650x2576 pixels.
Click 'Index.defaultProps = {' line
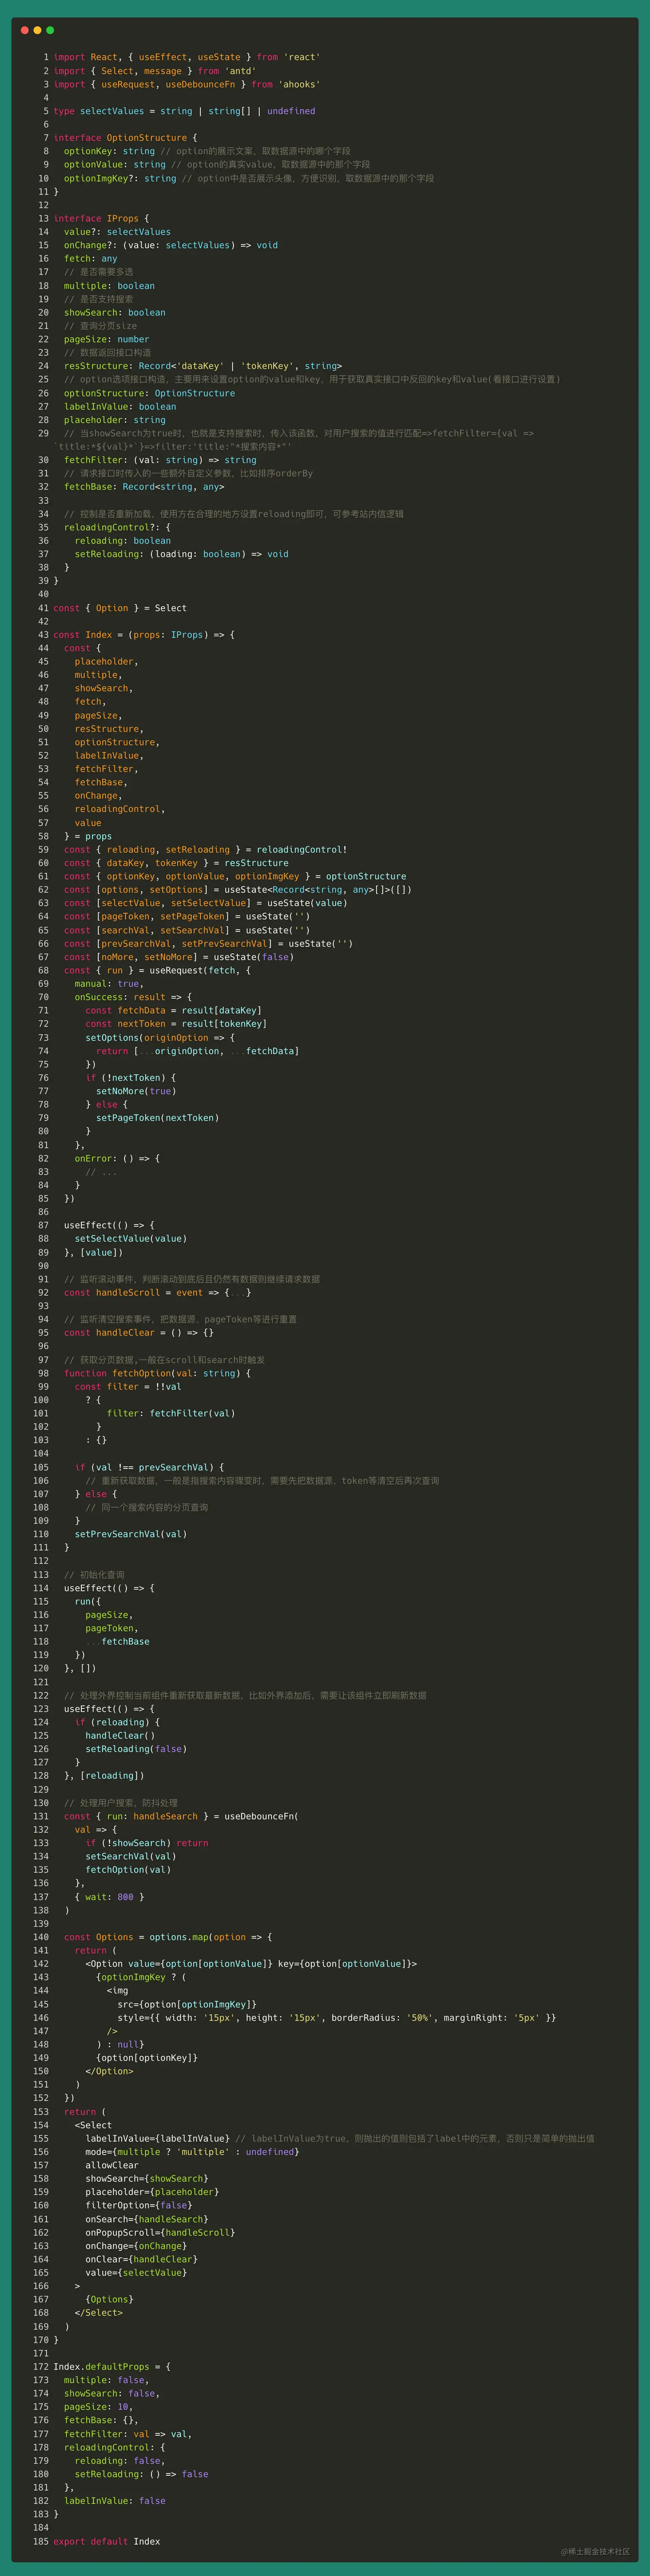pos(112,2367)
